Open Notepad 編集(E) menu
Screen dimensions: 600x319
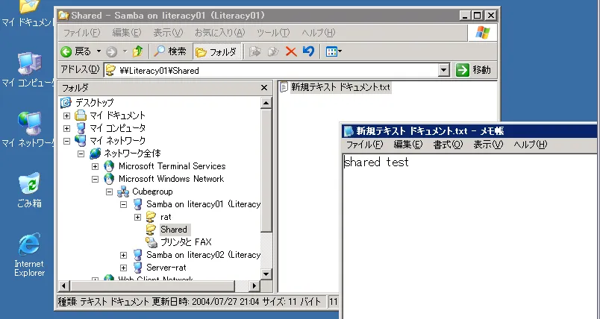408,145
